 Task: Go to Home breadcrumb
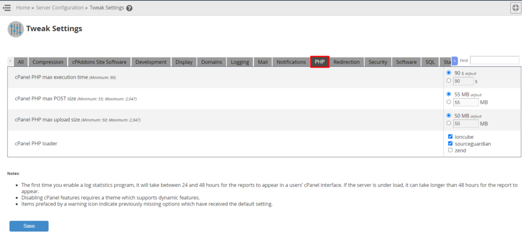pos(23,8)
